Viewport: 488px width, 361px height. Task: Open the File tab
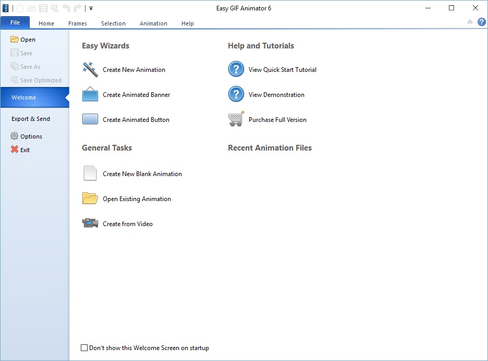click(x=15, y=23)
